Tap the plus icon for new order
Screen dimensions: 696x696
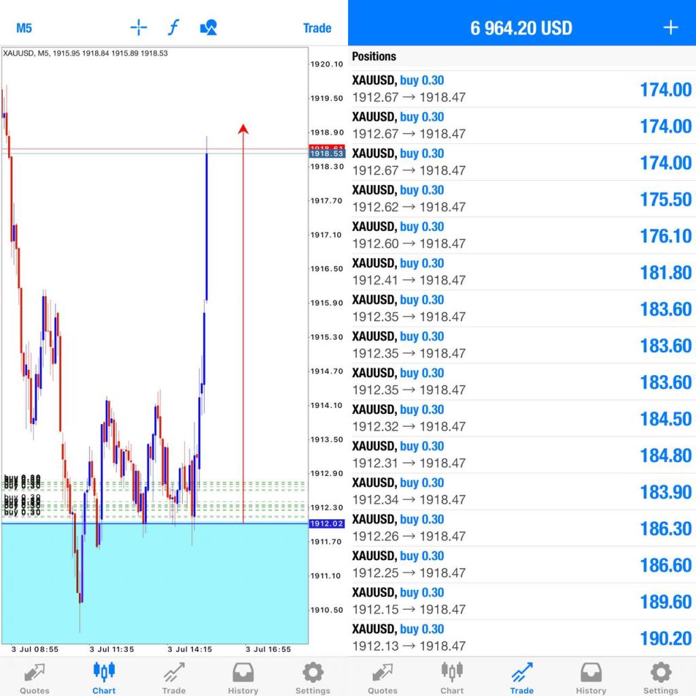click(x=670, y=28)
